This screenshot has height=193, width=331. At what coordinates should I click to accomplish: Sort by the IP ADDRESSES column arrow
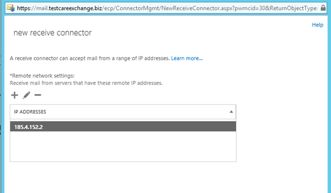click(x=231, y=112)
